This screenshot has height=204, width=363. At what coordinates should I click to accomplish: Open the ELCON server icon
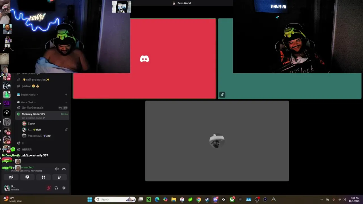7,86
